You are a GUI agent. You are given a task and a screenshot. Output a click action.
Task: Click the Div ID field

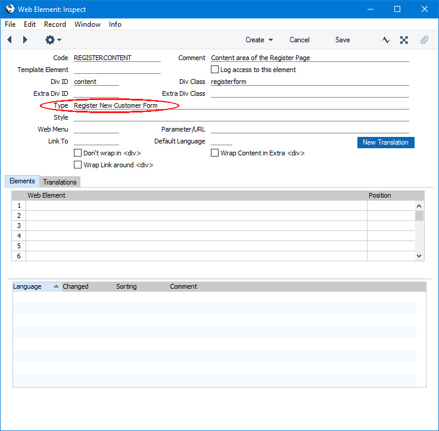(x=96, y=82)
